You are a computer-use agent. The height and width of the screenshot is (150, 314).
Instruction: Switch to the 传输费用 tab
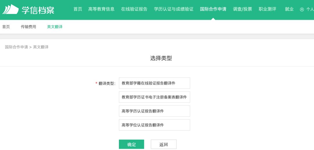coord(28,27)
